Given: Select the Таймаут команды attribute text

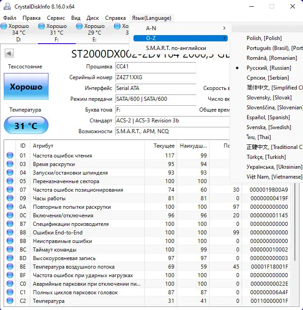Looking at the screenshot, I should [x=55, y=250].
